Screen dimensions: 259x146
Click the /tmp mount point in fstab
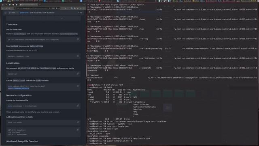[141, 29]
